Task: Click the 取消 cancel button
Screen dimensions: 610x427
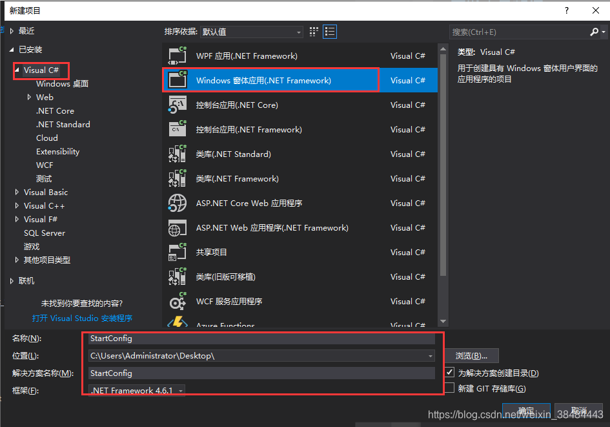Action: [x=578, y=411]
